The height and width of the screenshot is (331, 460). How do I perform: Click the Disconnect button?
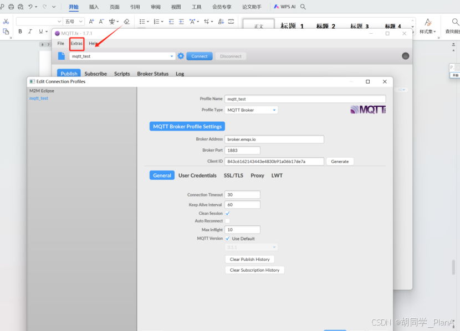tap(231, 56)
